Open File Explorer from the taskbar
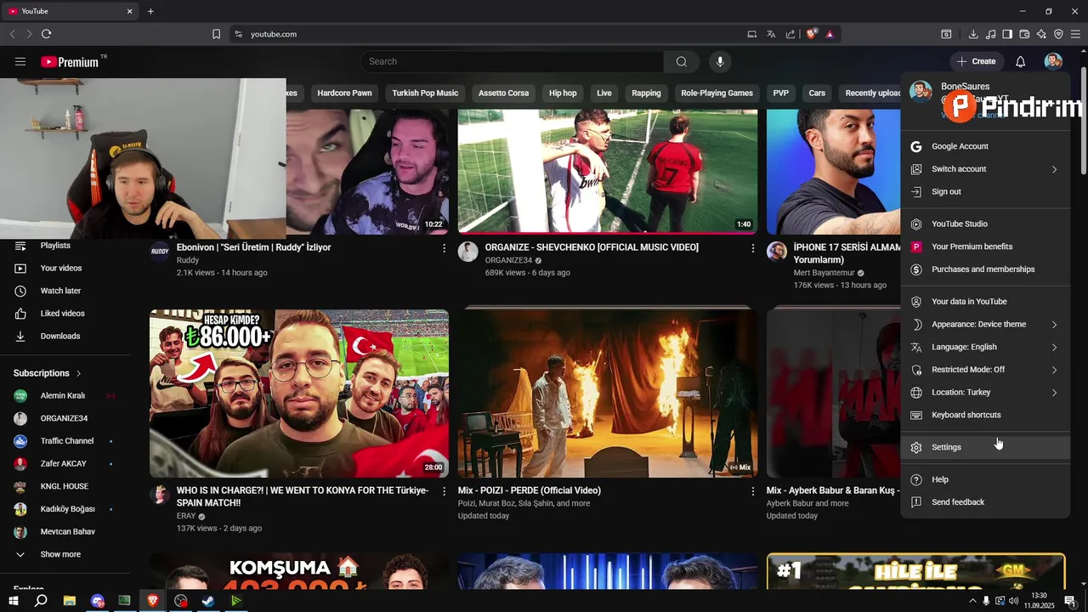Image resolution: width=1088 pixels, height=612 pixels. [x=70, y=601]
